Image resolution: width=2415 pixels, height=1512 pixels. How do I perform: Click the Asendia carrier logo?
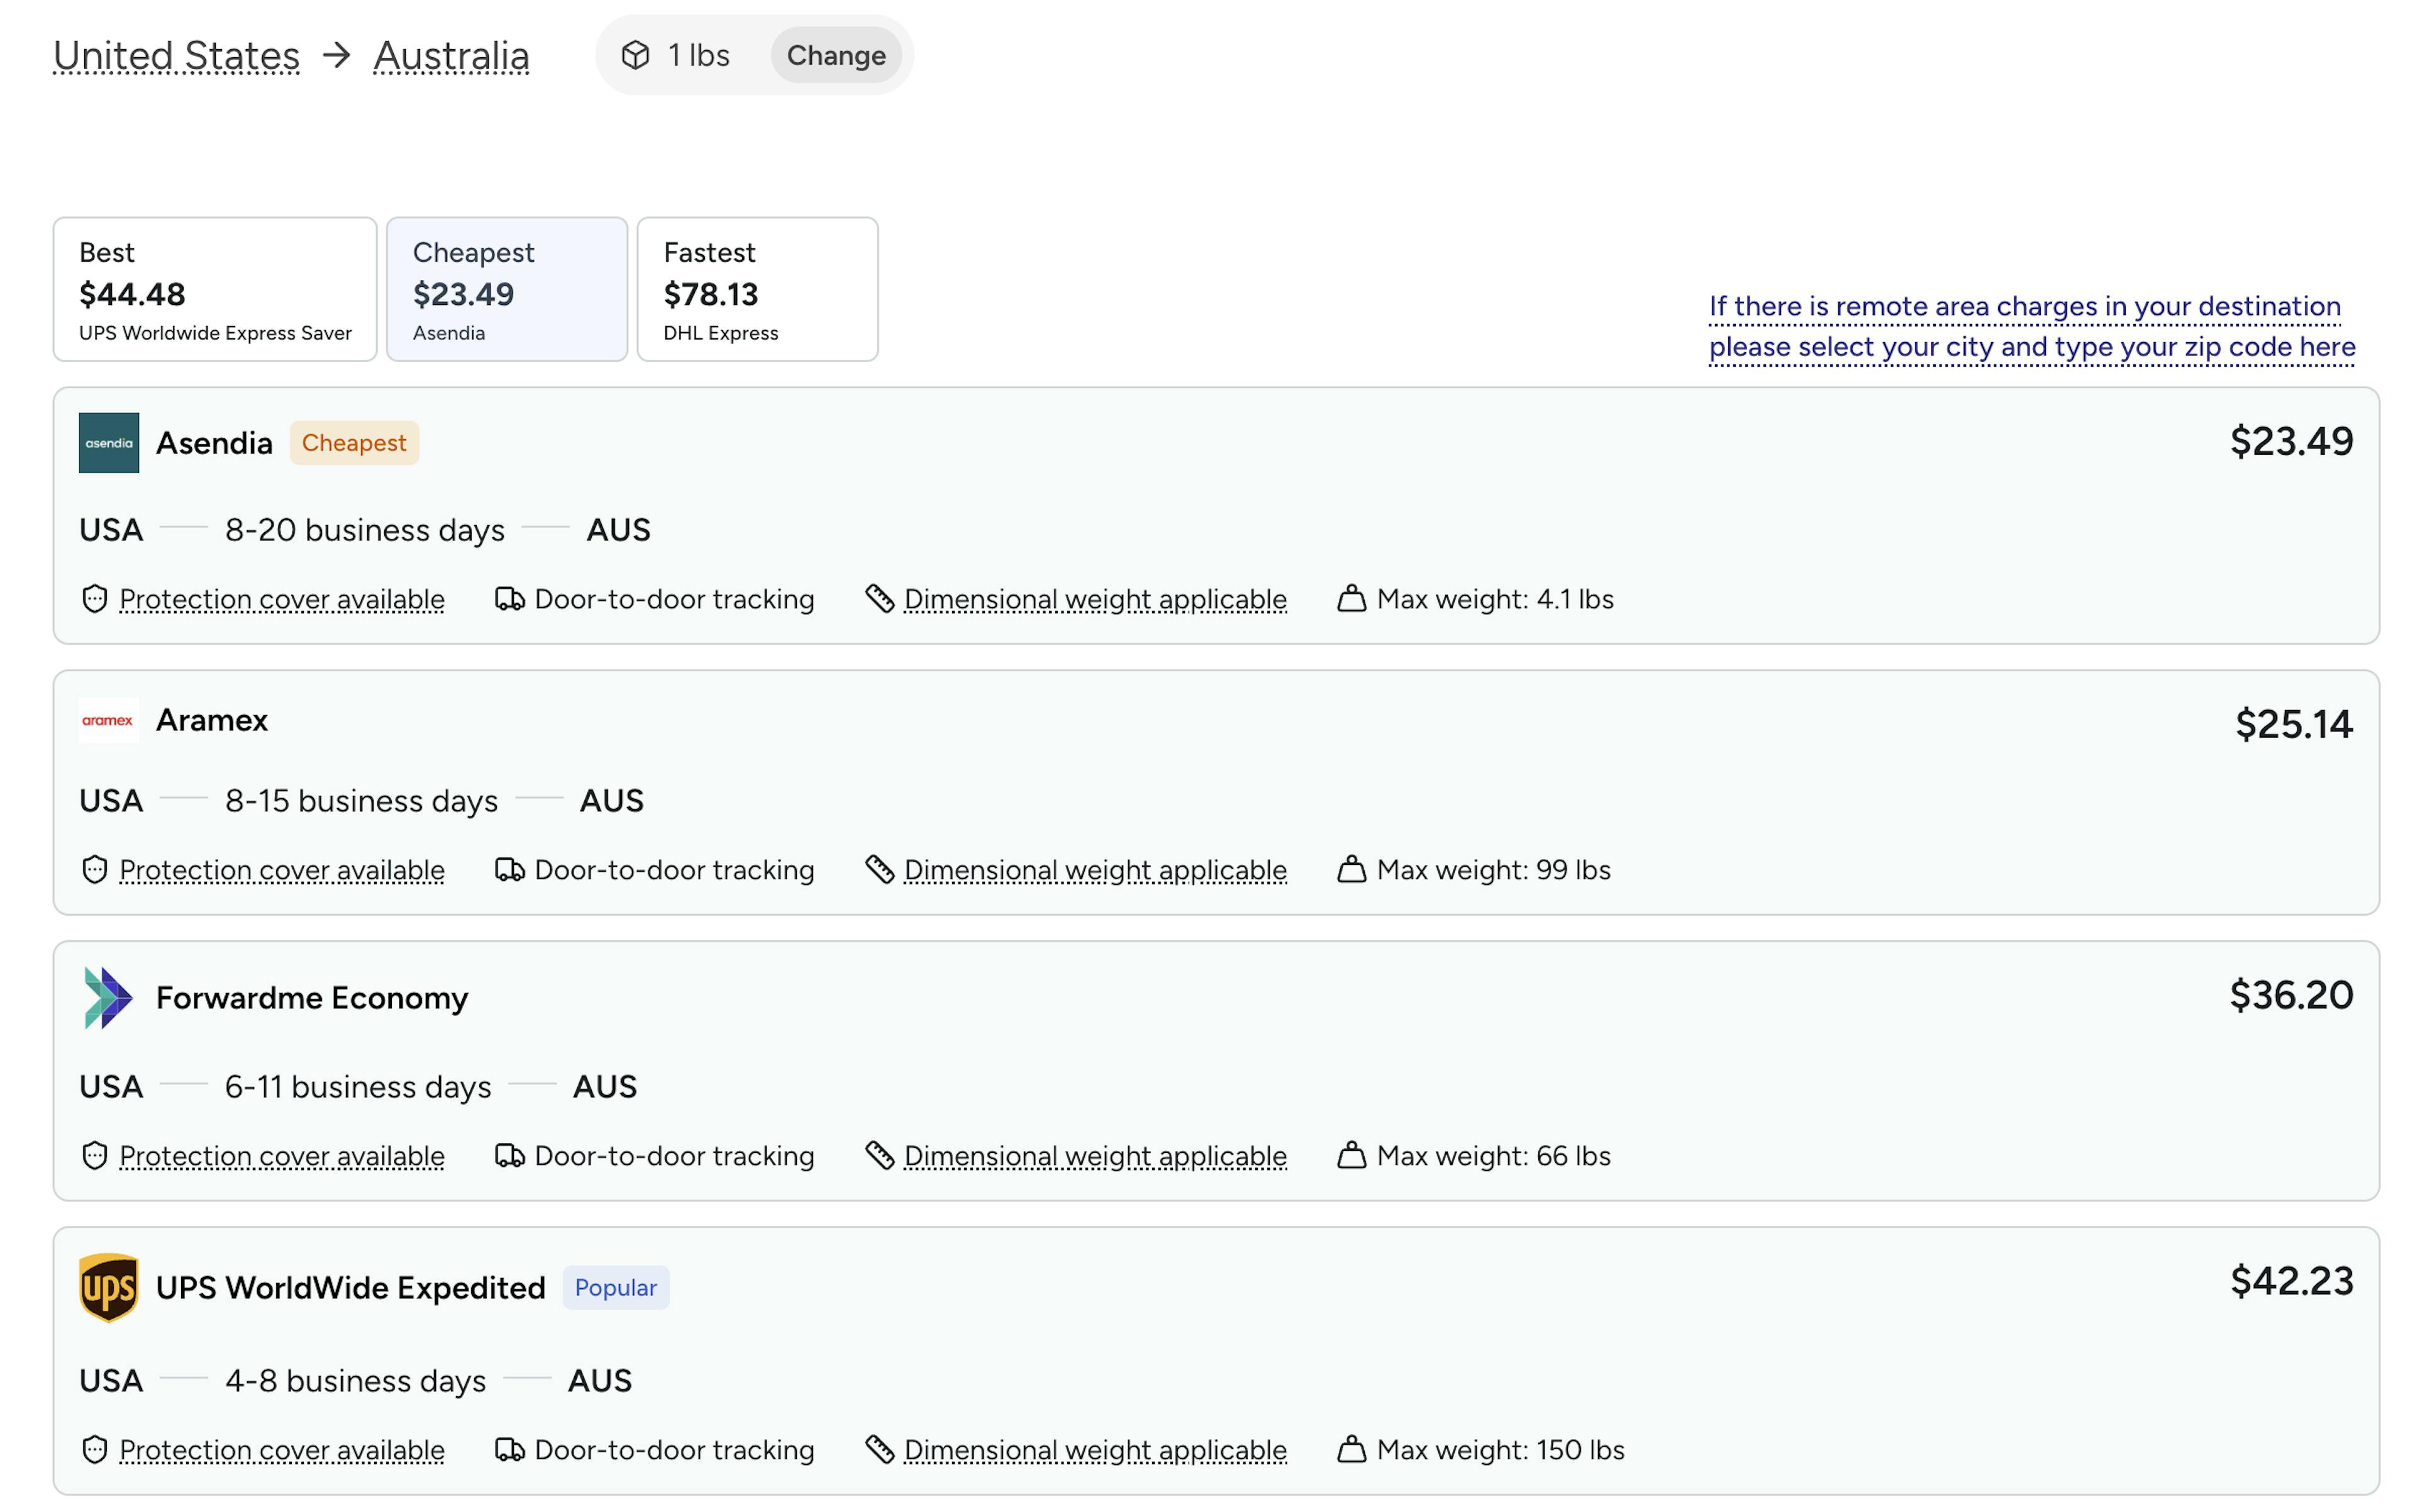pyautogui.click(x=109, y=443)
